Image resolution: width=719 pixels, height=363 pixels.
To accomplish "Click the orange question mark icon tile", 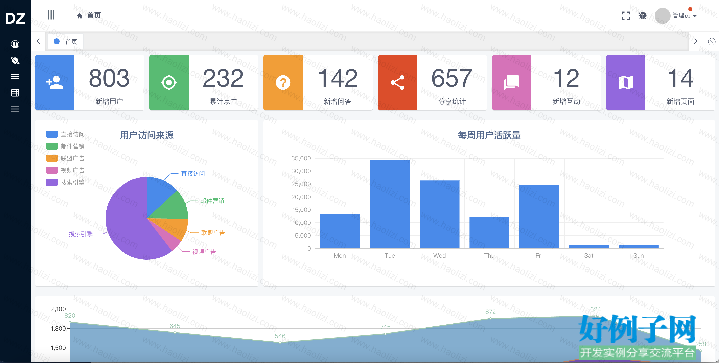I will (283, 82).
